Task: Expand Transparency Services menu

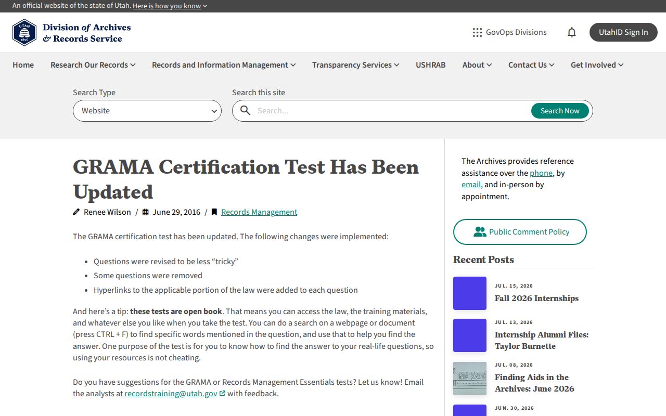Action: coord(355,65)
